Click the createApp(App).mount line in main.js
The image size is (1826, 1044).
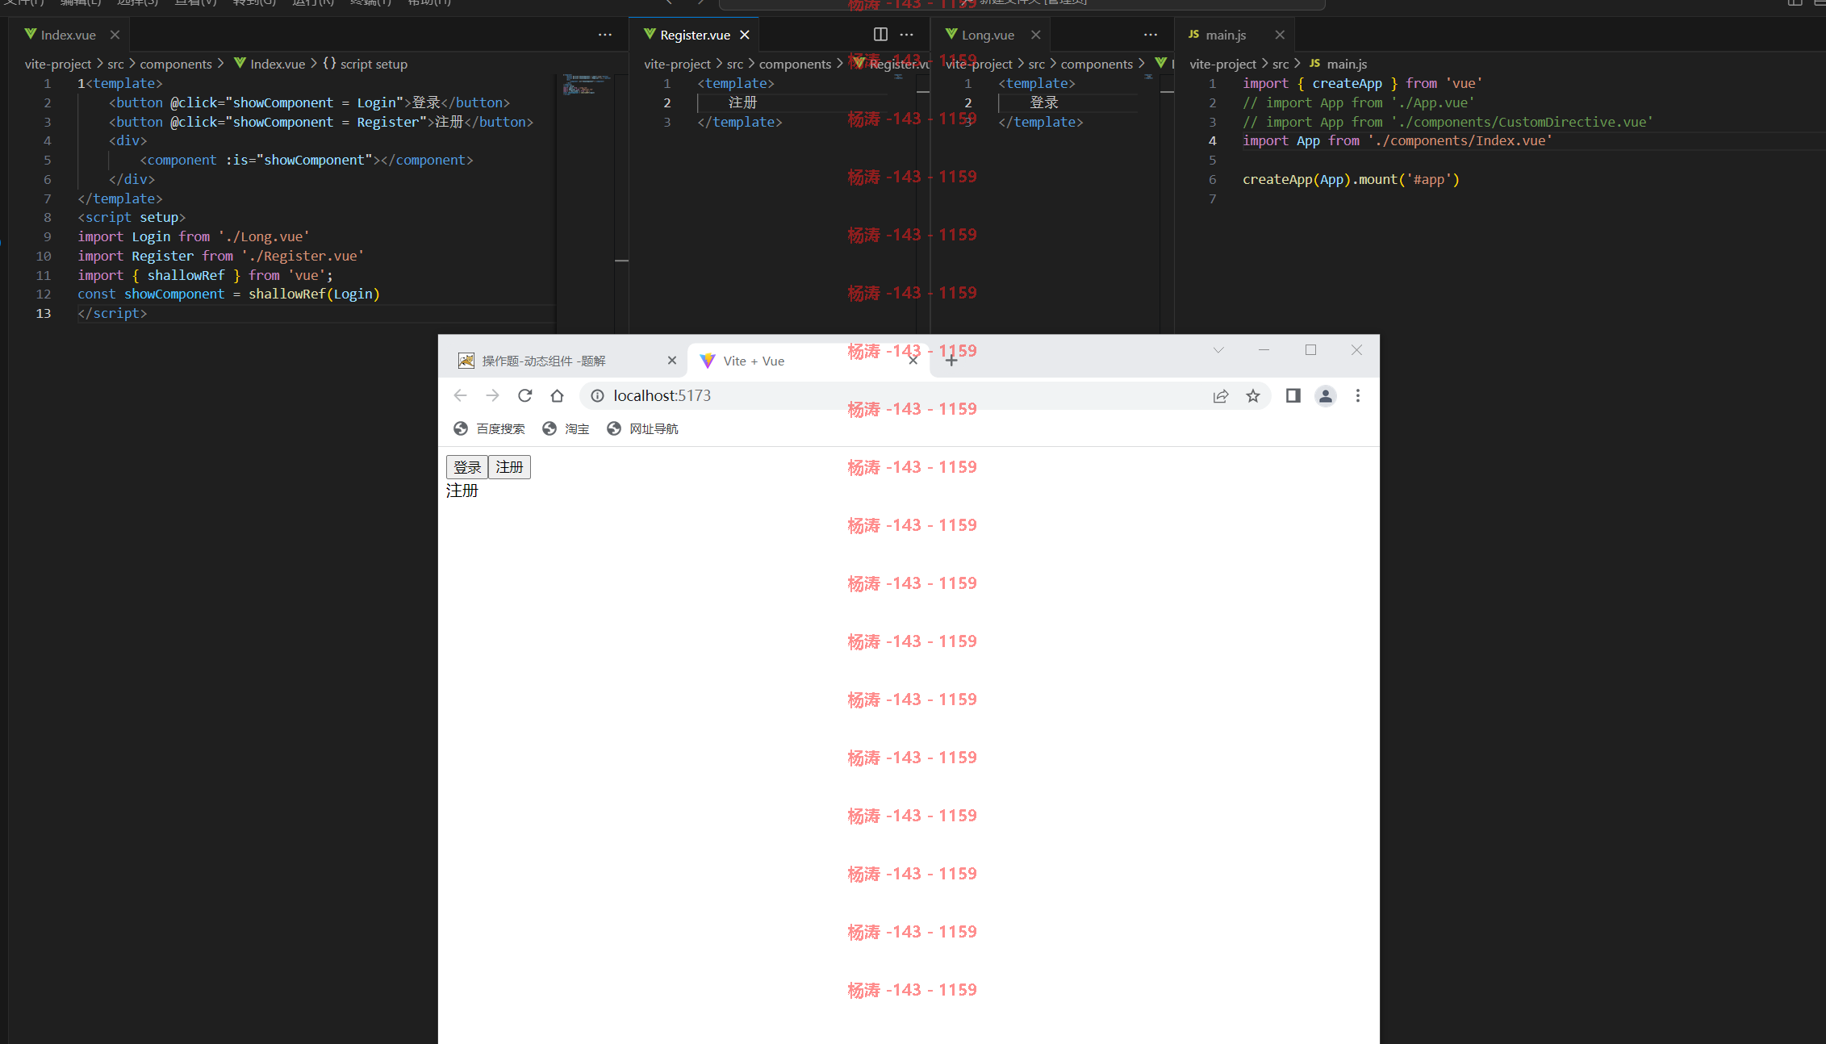click(x=1351, y=179)
